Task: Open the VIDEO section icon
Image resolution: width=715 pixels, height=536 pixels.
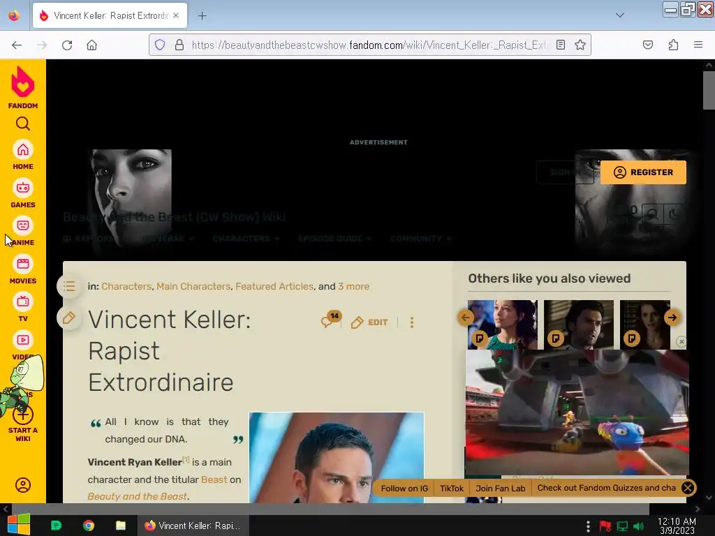Action: [x=23, y=340]
